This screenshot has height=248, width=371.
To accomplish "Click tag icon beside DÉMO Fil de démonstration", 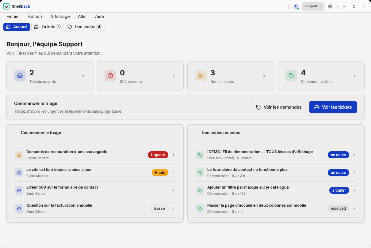I will (200, 155).
